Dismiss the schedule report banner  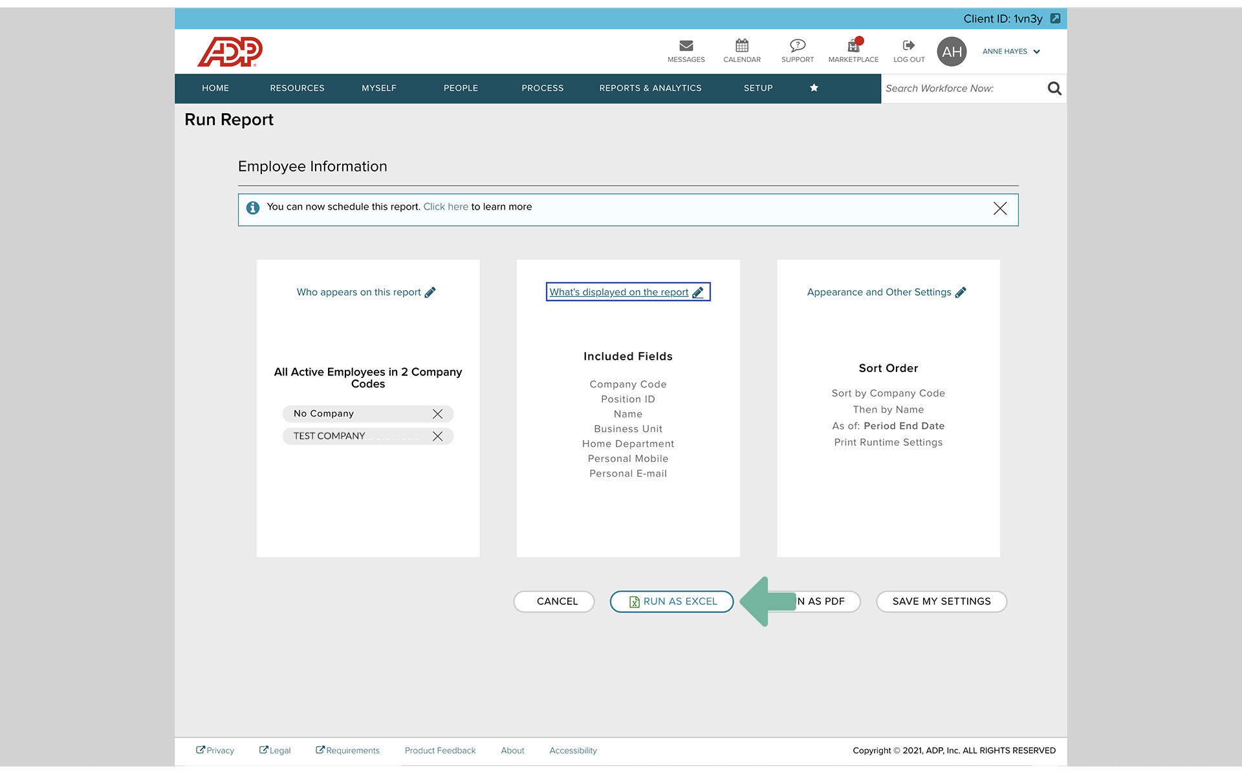click(1000, 208)
